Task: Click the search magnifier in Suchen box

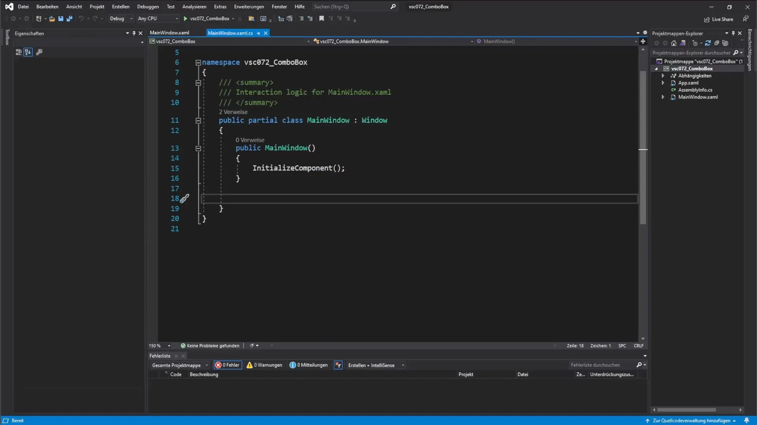Action: (393, 6)
